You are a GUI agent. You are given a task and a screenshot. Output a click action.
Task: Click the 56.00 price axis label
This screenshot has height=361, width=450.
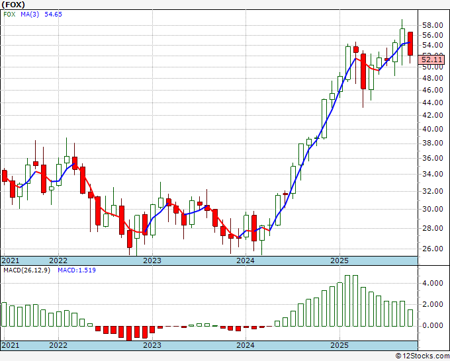coord(433,35)
